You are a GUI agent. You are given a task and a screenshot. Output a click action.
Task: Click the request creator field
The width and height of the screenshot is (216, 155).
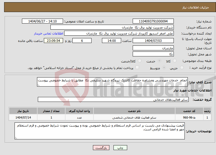coord(119,33)
